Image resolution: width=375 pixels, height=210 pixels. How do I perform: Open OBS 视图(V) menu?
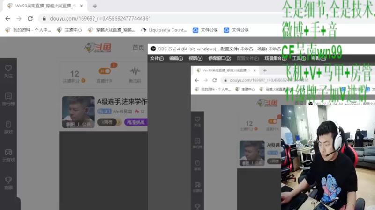click(x=195, y=59)
